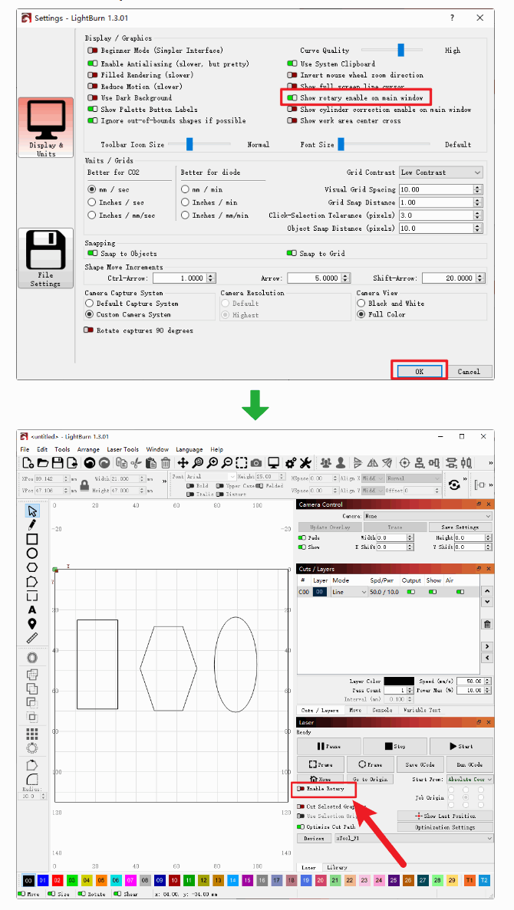Image resolution: width=514 pixels, height=910 pixels.
Task: Open layer Mode dropdown showing Line
Action: pos(349,592)
